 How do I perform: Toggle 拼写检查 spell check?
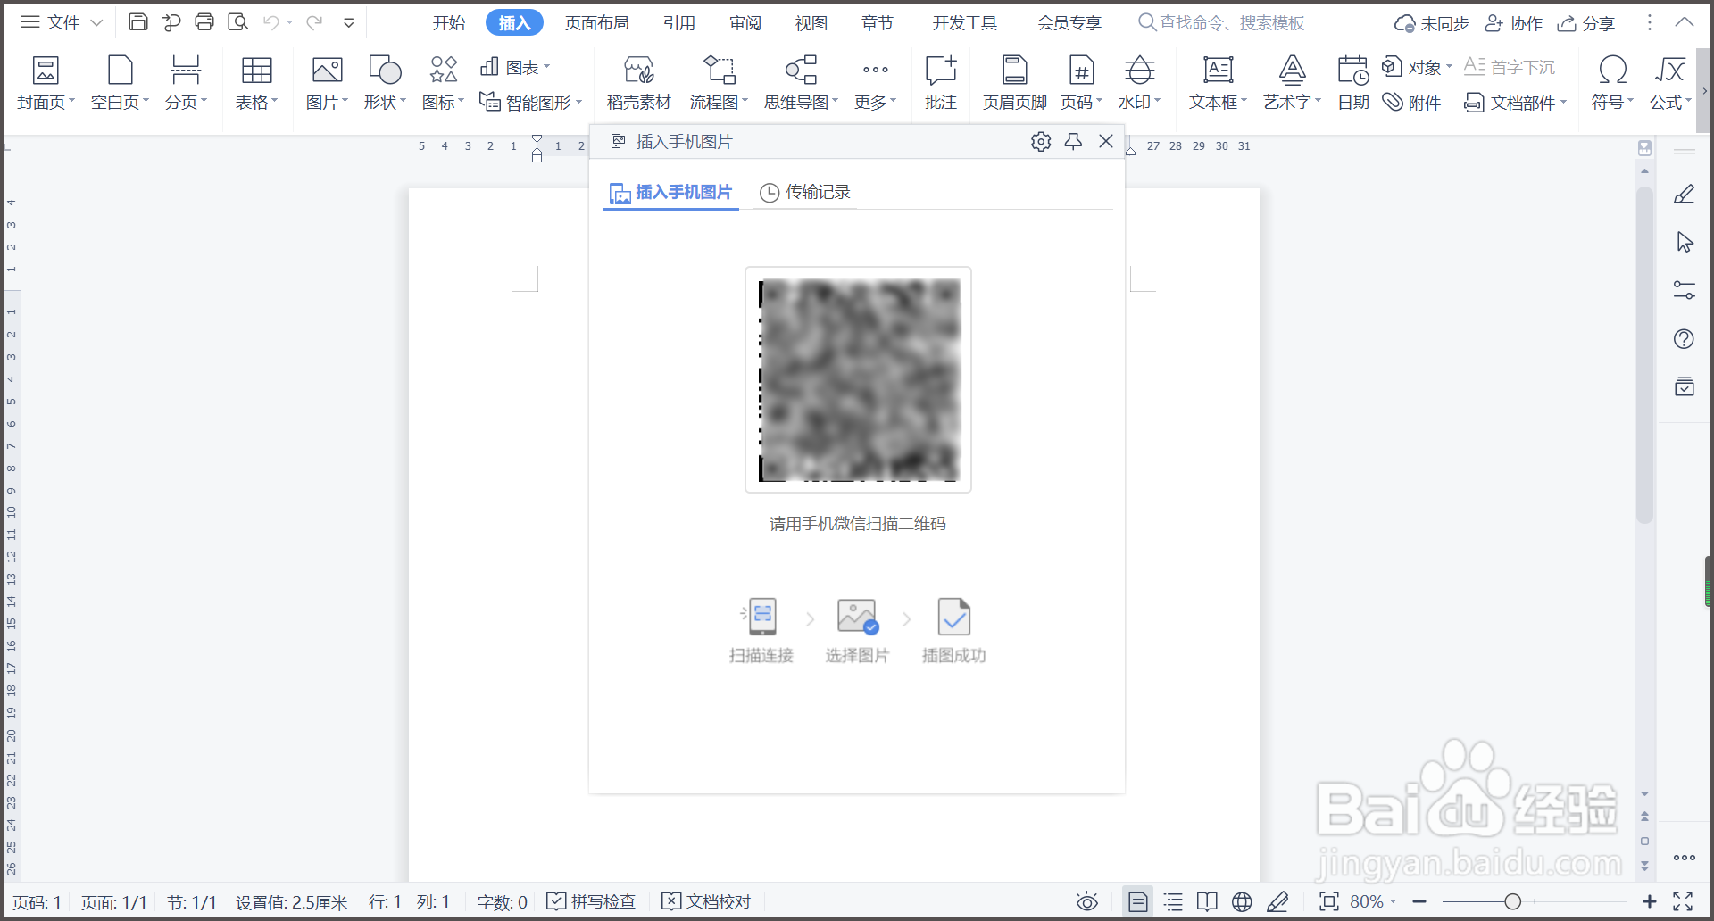(x=591, y=901)
